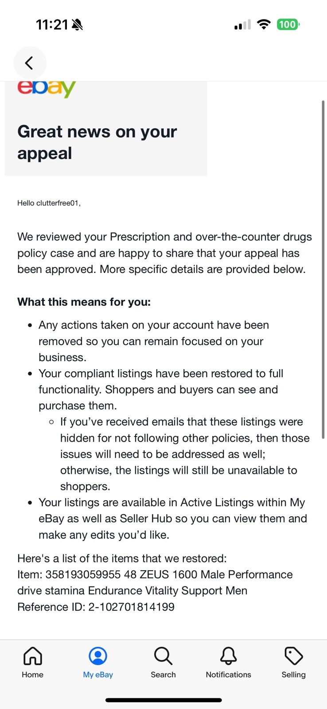This screenshot has height=709, width=327.
Task: Tap the battery indicator in status bar
Action: 288,24
